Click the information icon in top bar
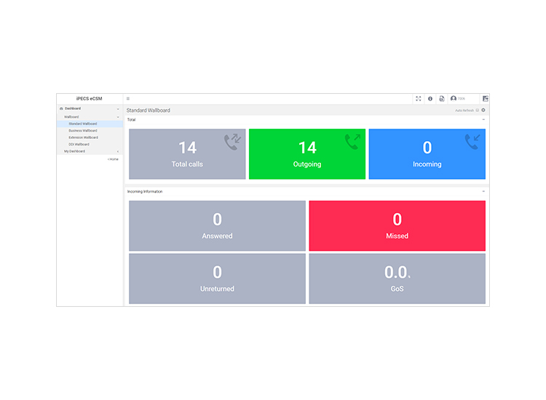546x400 pixels. [430, 99]
